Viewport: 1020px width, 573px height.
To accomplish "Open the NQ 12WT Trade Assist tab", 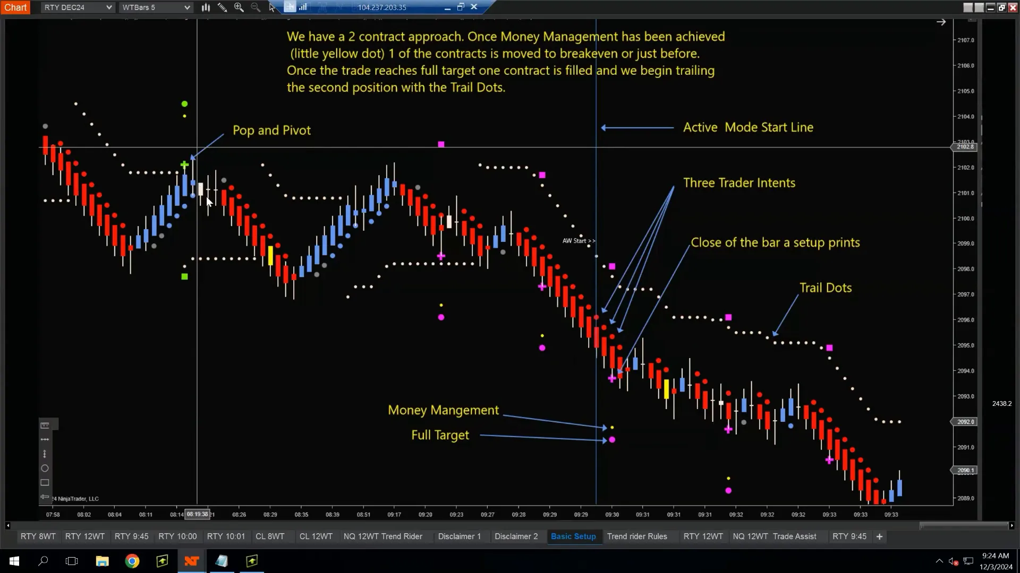I will pos(775,536).
